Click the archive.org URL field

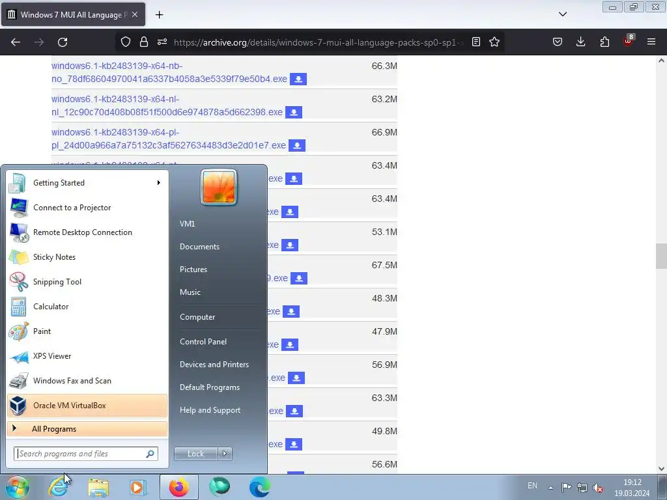(x=318, y=42)
